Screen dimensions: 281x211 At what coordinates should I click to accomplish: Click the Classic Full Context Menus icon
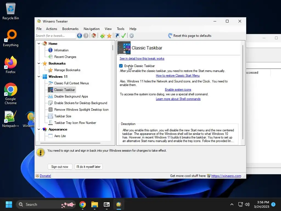[x=50, y=83]
